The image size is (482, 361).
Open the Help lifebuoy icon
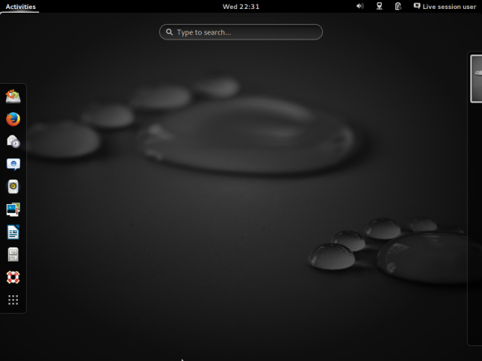(x=13, y=277)
